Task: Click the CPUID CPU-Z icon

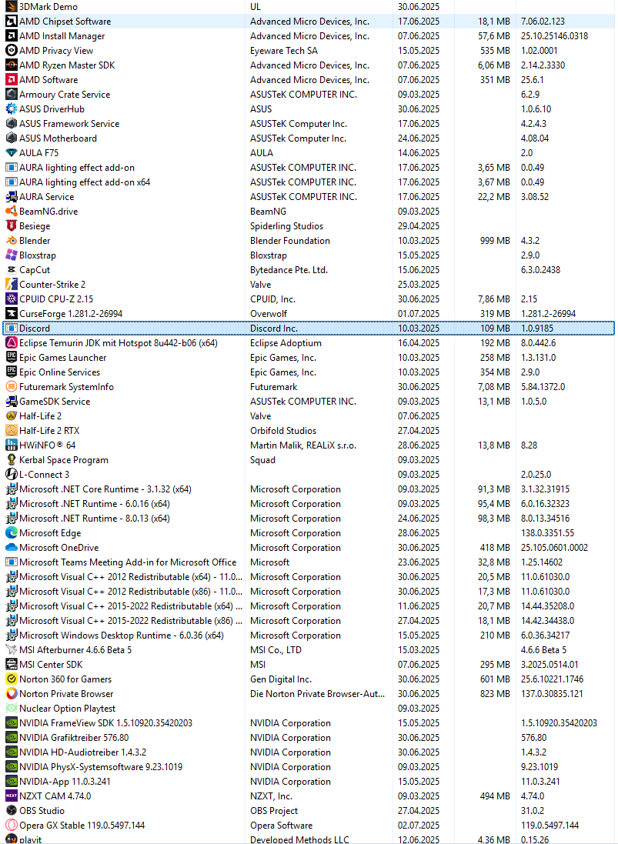Action: tap(12, 299)
